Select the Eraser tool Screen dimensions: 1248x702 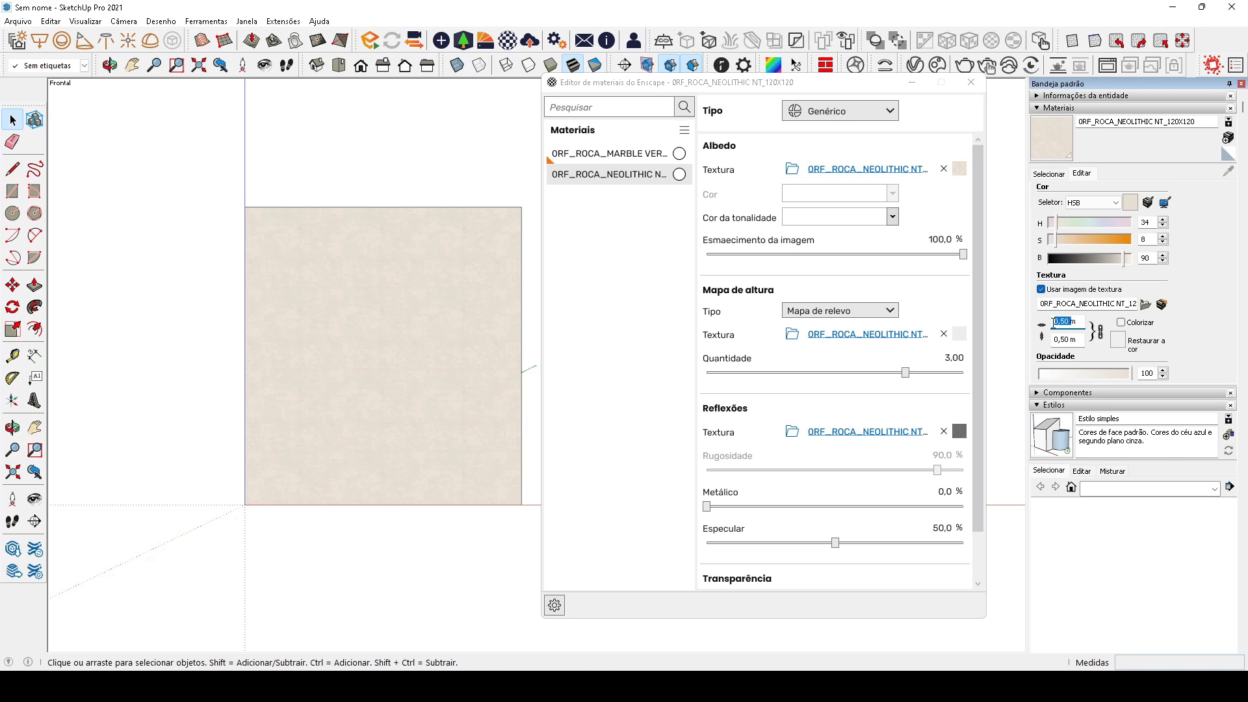12,142
